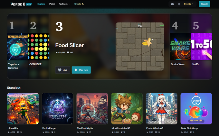This screenshot has width=219, height=136.
Task: Click the Verse 8 beta logo
Action: [x=21, y=4]
